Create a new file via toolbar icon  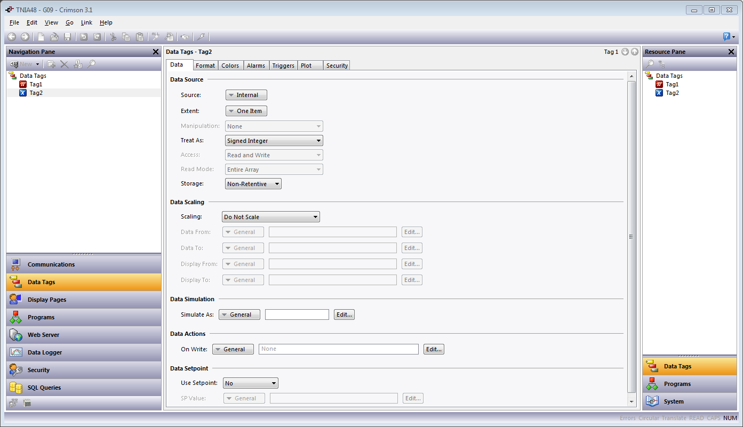tap(41, 37)
